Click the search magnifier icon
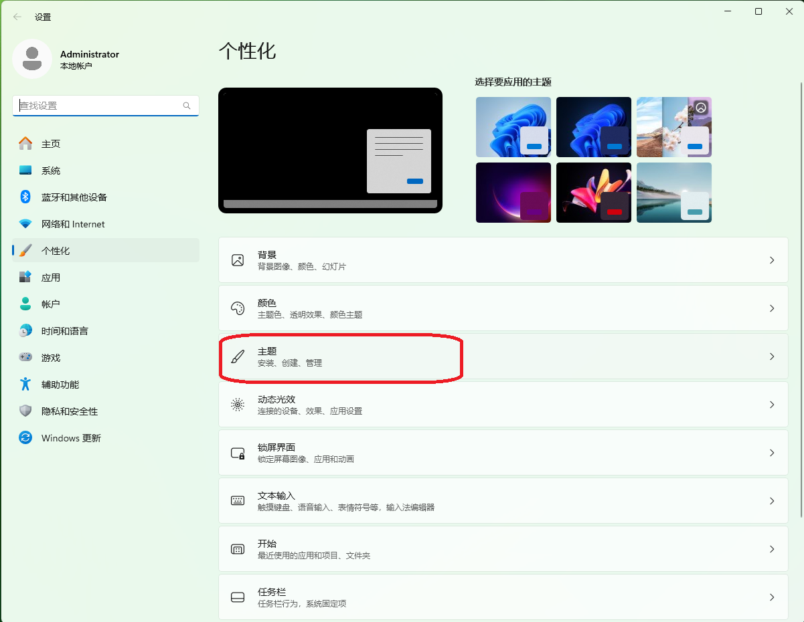This screenshot has height=622, width=804. [187, 106]
